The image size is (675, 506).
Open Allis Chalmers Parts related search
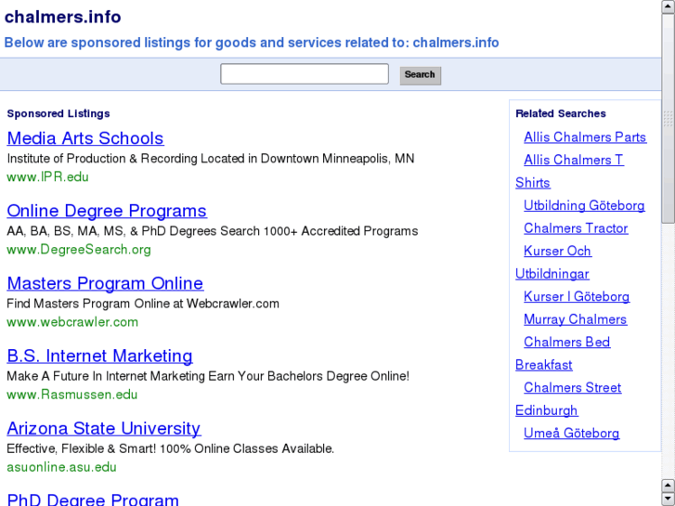[585, 136]
